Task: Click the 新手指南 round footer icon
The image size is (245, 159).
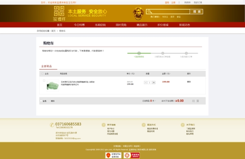Action: click(x=104, y=125)
